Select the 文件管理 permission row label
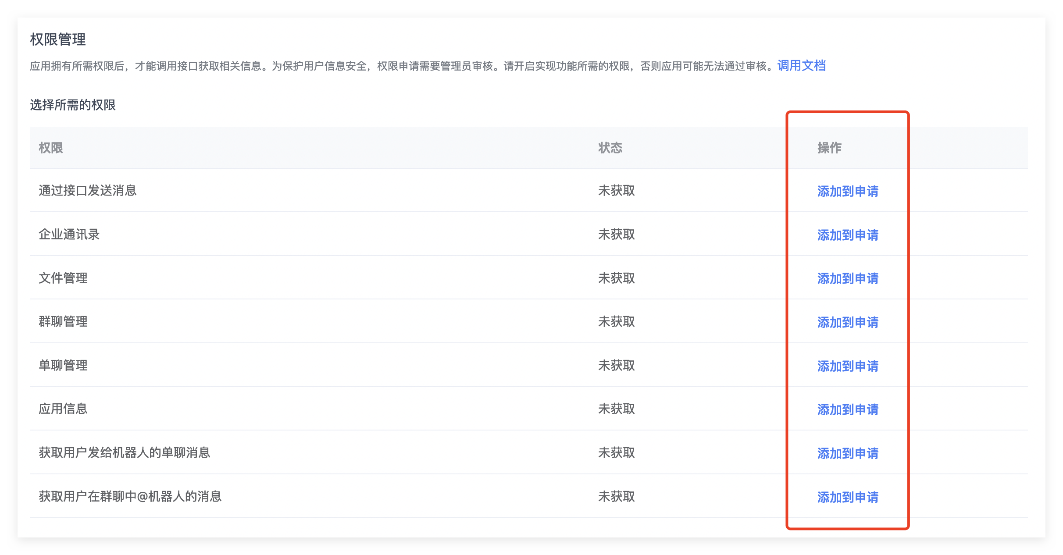The width and height of the screenshot is (1063, 555). point(63,278)
